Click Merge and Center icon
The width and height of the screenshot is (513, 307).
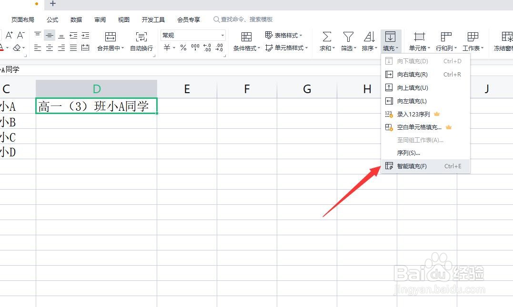click(110, 37)
